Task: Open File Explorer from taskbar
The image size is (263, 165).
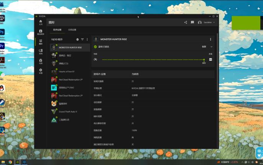Action: (x=3, y=162)
